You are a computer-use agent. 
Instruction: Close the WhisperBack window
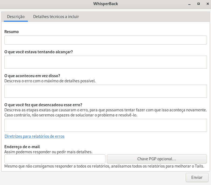click(208, 4)
